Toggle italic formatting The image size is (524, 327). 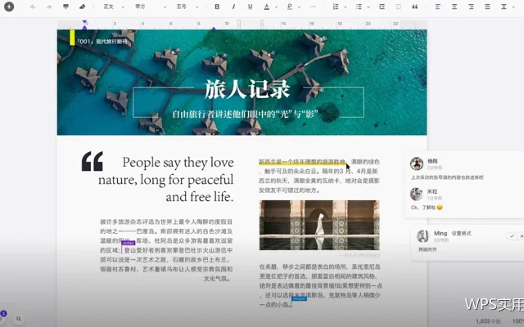pos(233,7)
